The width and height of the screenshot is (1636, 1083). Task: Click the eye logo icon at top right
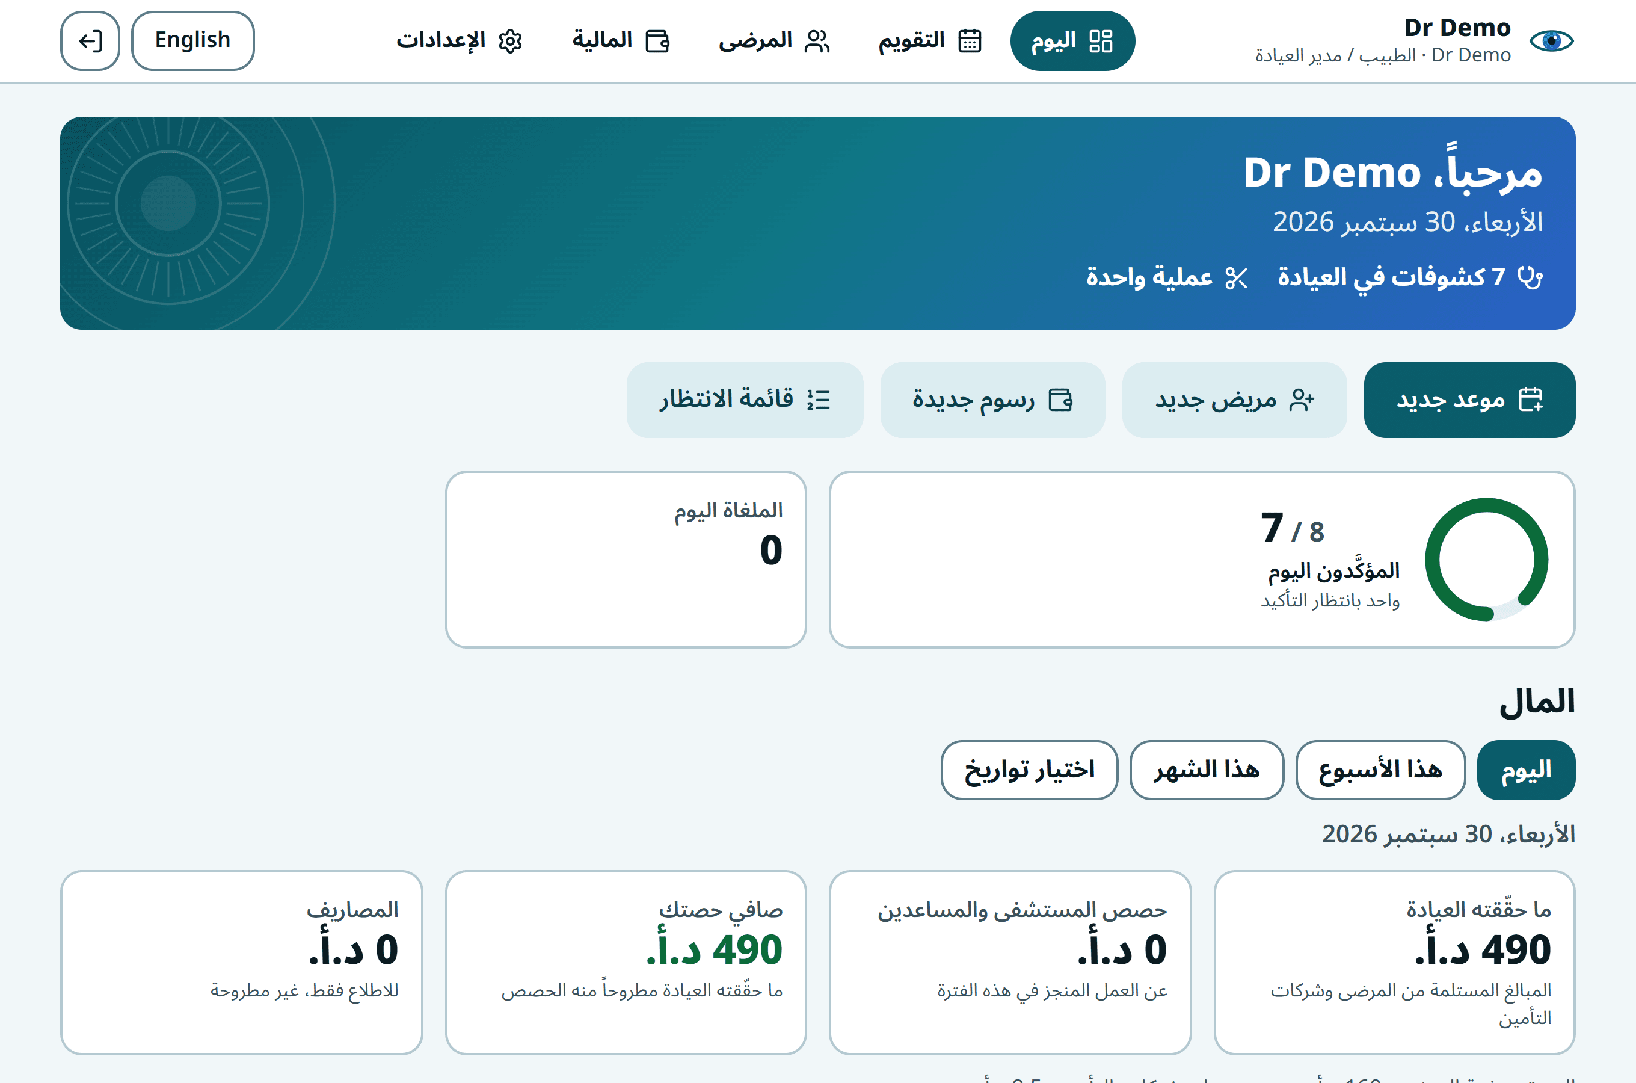1551,41
